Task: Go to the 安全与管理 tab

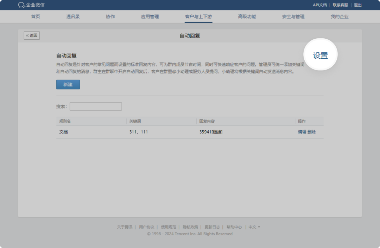Action: [293, 17]
